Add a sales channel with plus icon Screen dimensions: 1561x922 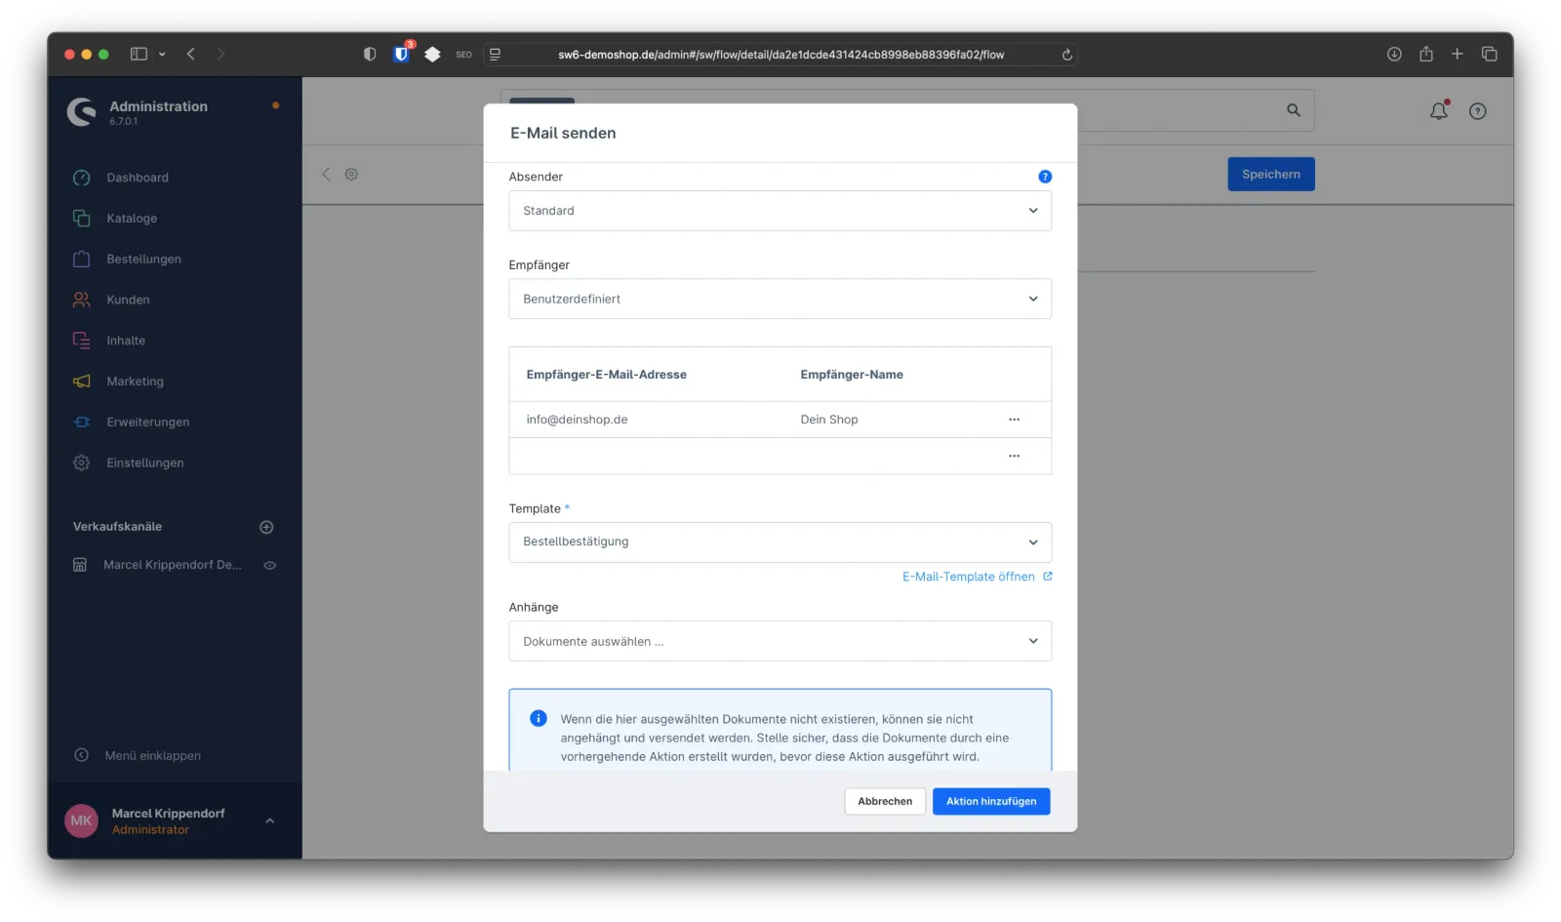266,527
